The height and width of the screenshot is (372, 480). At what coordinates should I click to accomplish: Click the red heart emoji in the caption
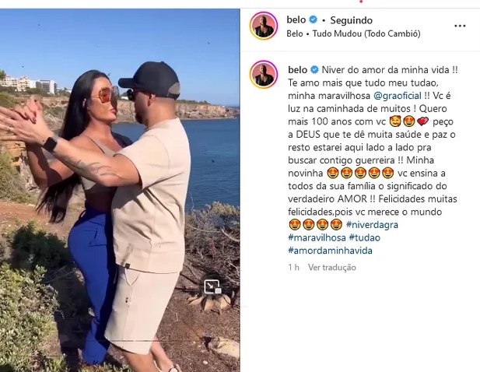422,122
